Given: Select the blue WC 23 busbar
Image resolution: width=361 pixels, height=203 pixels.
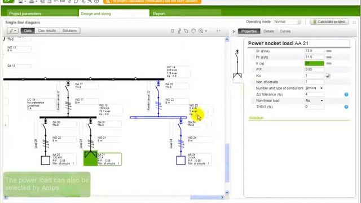Looking at the screenshot, I should pyautogui.click(x=158, y=117).
